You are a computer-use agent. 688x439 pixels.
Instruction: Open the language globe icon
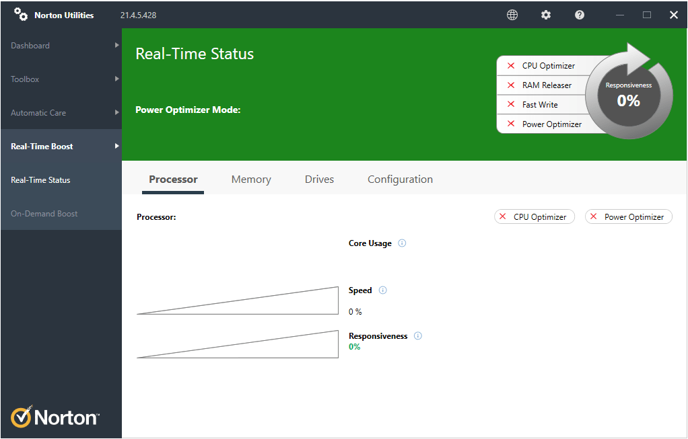point(512,15)
